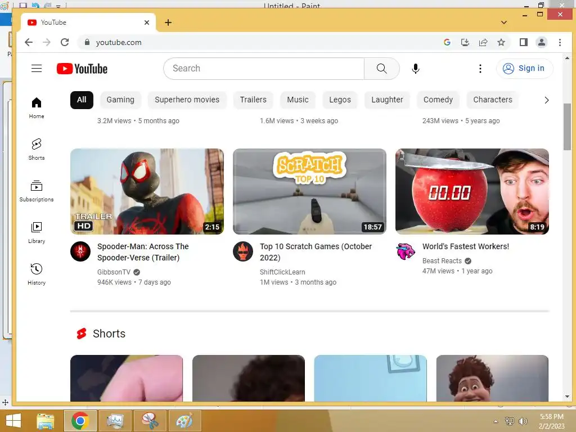Open Chrome three-dot menu

[x=560, y=42]
